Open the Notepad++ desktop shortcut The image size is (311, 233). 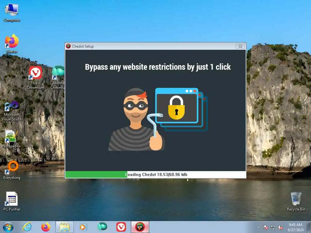[x=12, y=139]
